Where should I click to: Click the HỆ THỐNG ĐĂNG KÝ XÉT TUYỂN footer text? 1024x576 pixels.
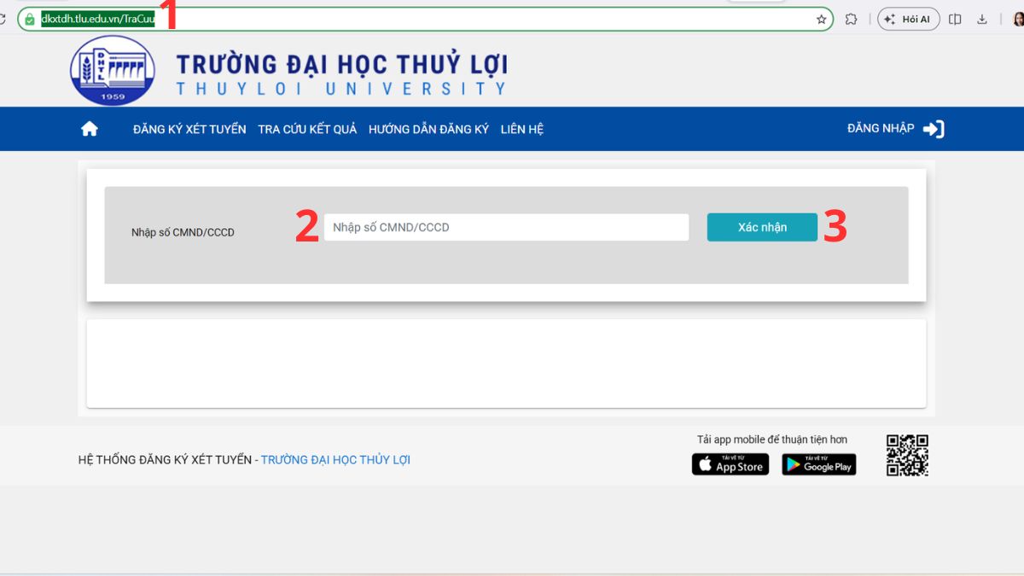tap(165, 460)
